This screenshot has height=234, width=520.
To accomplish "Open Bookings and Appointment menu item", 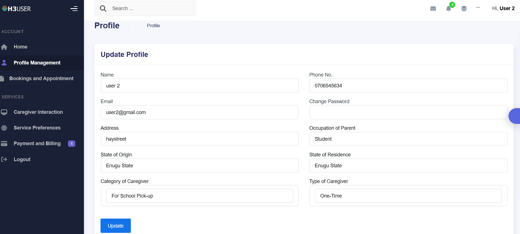I will point(41,78).
